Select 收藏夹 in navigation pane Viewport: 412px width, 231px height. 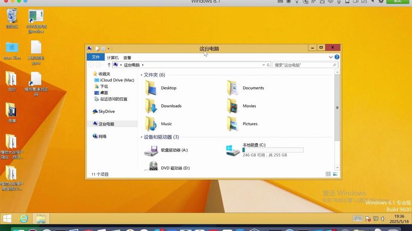[x=104, y=74]
